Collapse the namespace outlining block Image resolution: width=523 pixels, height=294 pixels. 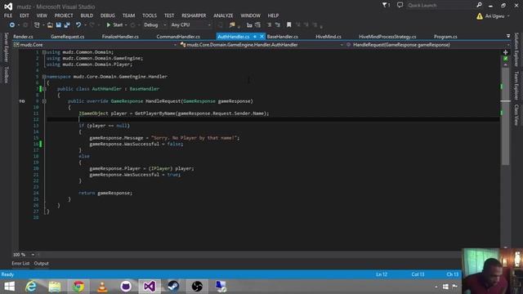[44, 77]
